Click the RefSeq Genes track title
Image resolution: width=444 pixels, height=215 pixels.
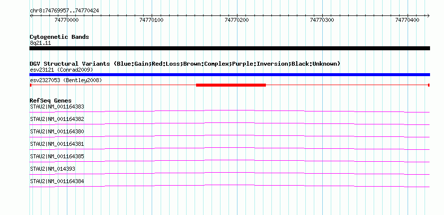coord(50,101)
